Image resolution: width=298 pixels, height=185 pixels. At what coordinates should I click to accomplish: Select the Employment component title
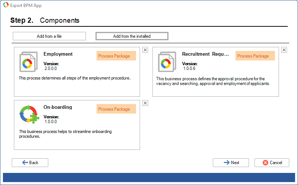(x=58, y=54)
